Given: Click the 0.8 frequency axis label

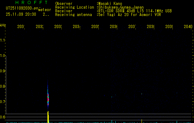Looking at the screenshot, I should pyautogui.click(x=2, y=86).
